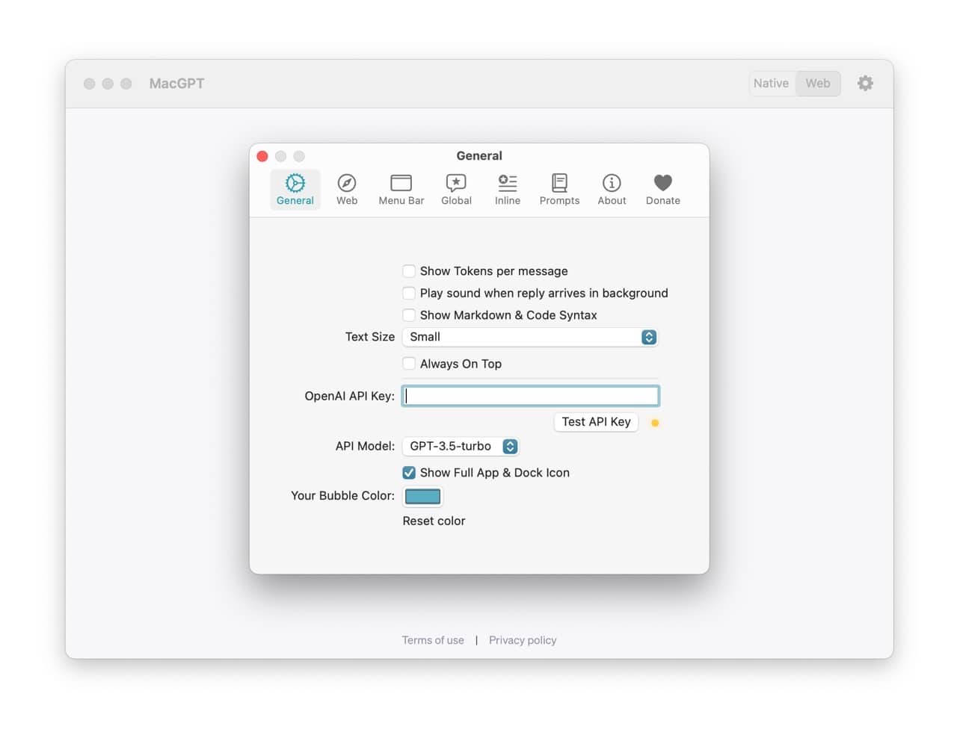Select the Inline preferences tab
Screen dimensions: 957x735
pyautogui.click(x=508, y=190)
